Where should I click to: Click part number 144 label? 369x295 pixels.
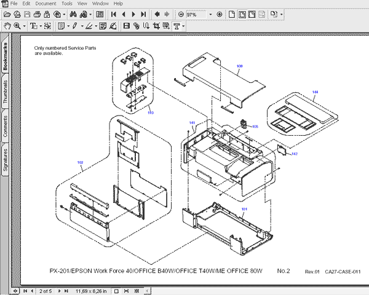point(315,92)
